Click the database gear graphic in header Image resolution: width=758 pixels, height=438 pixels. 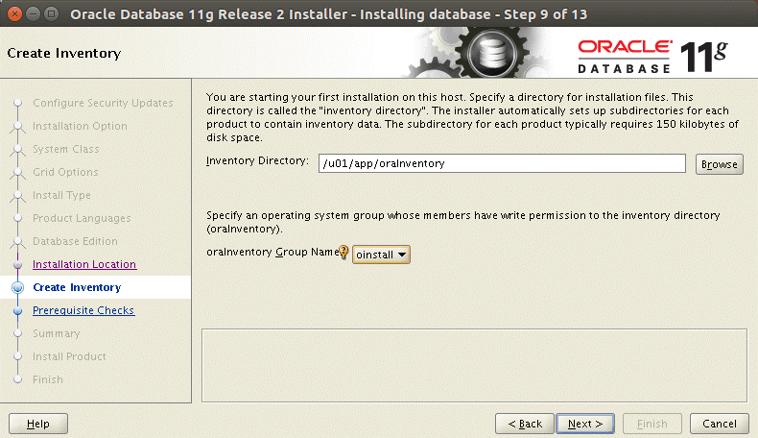point(491,52)
